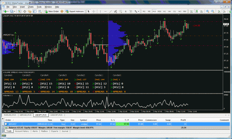
Task: Click the green T/P cell 97.95
Action: tap(122, 124)
